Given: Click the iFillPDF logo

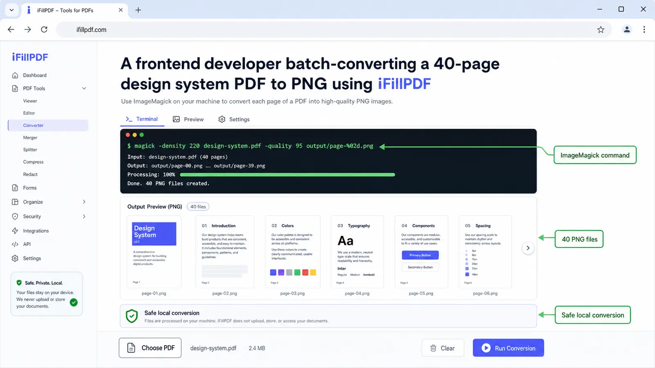Looking at the screenshot, I should [30, 57].
